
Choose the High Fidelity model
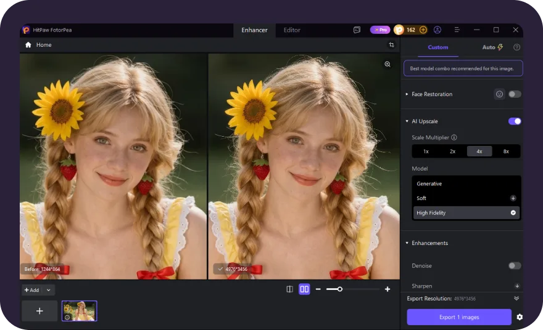pyautogui.click(x=466, y=213)
